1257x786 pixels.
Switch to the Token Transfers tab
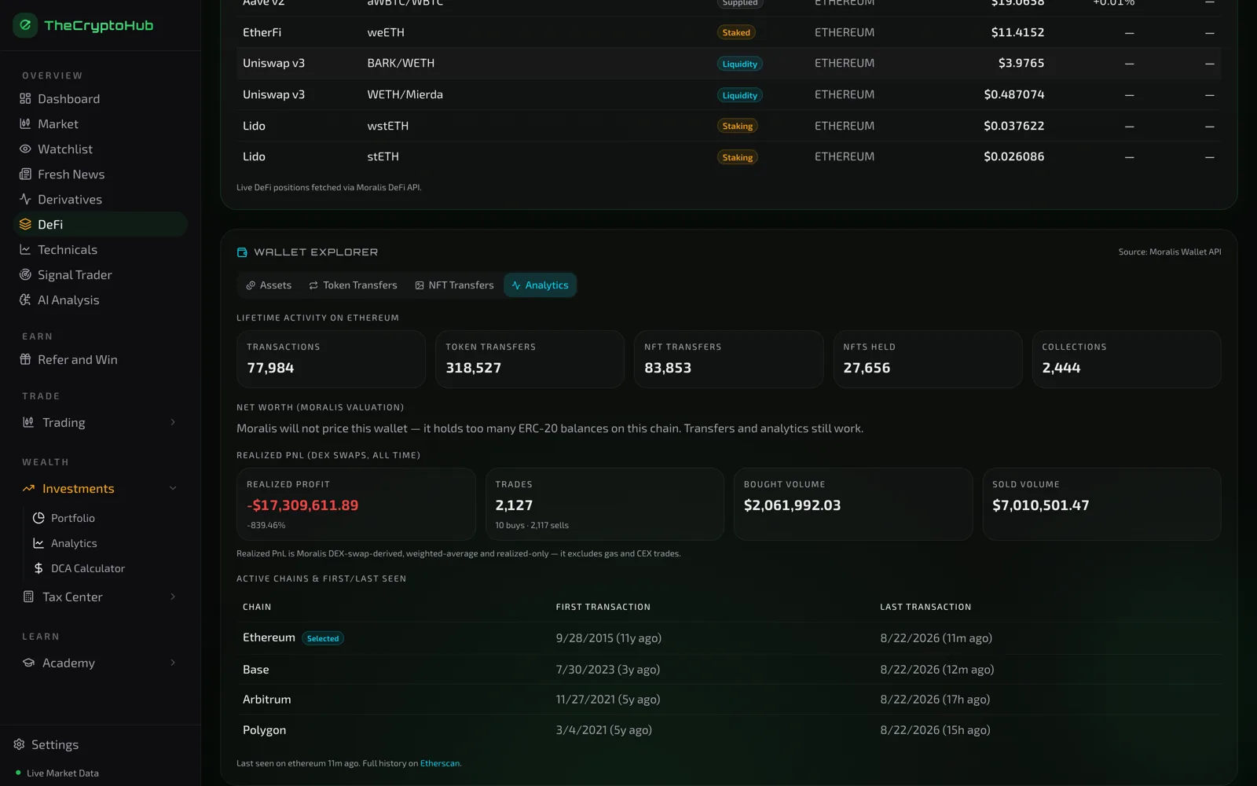click(353, 285)
